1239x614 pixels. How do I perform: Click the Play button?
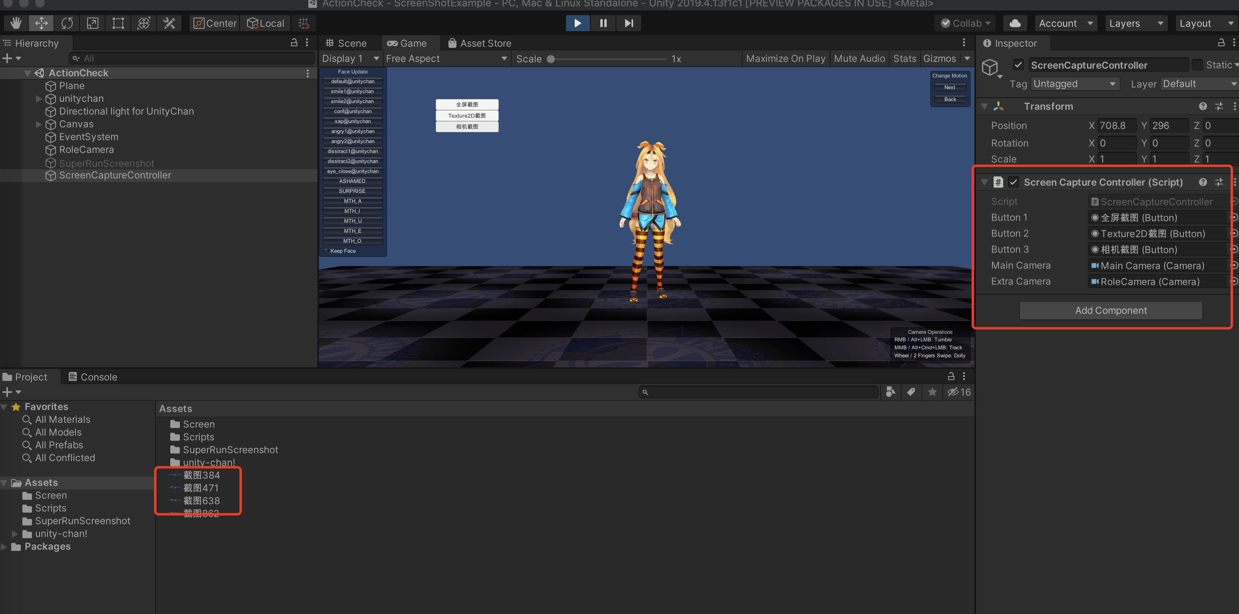577,23
